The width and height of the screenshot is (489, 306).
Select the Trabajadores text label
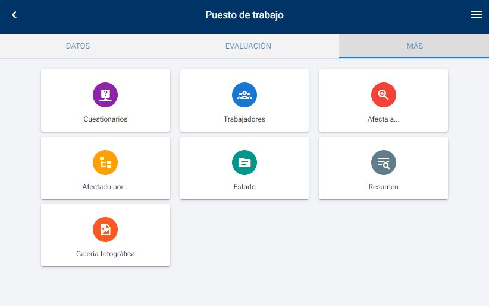tap(244, 119)
